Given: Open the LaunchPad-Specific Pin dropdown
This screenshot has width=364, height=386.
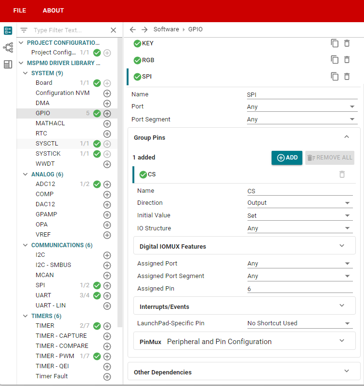Looking at the screenshot, I should (x=300, y=323).
